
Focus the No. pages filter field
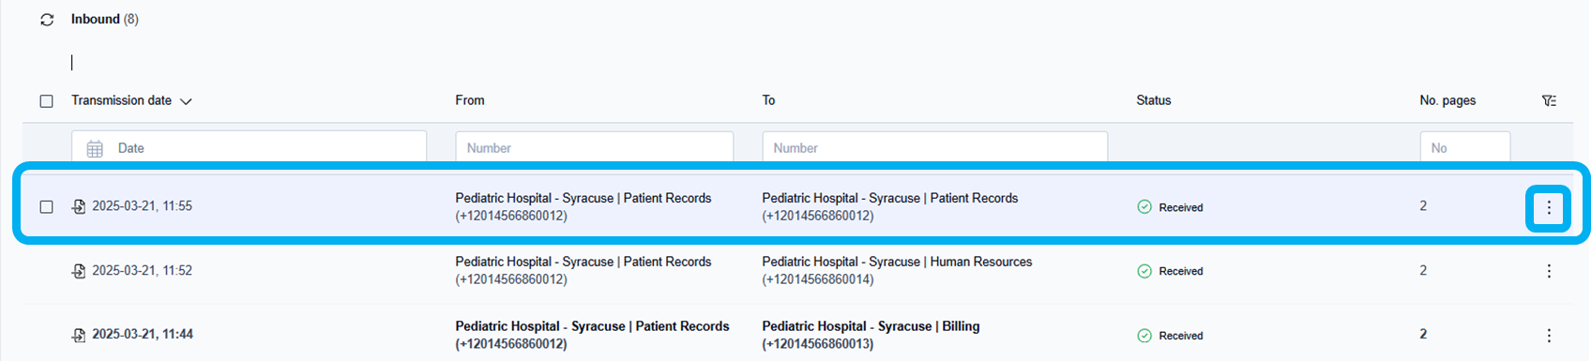point(1465,147)
